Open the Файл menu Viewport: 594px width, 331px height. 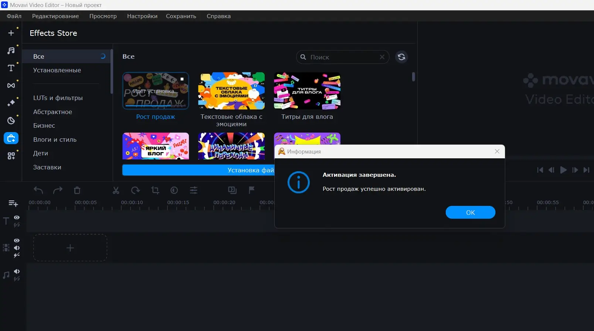click(x=14, y=16)
